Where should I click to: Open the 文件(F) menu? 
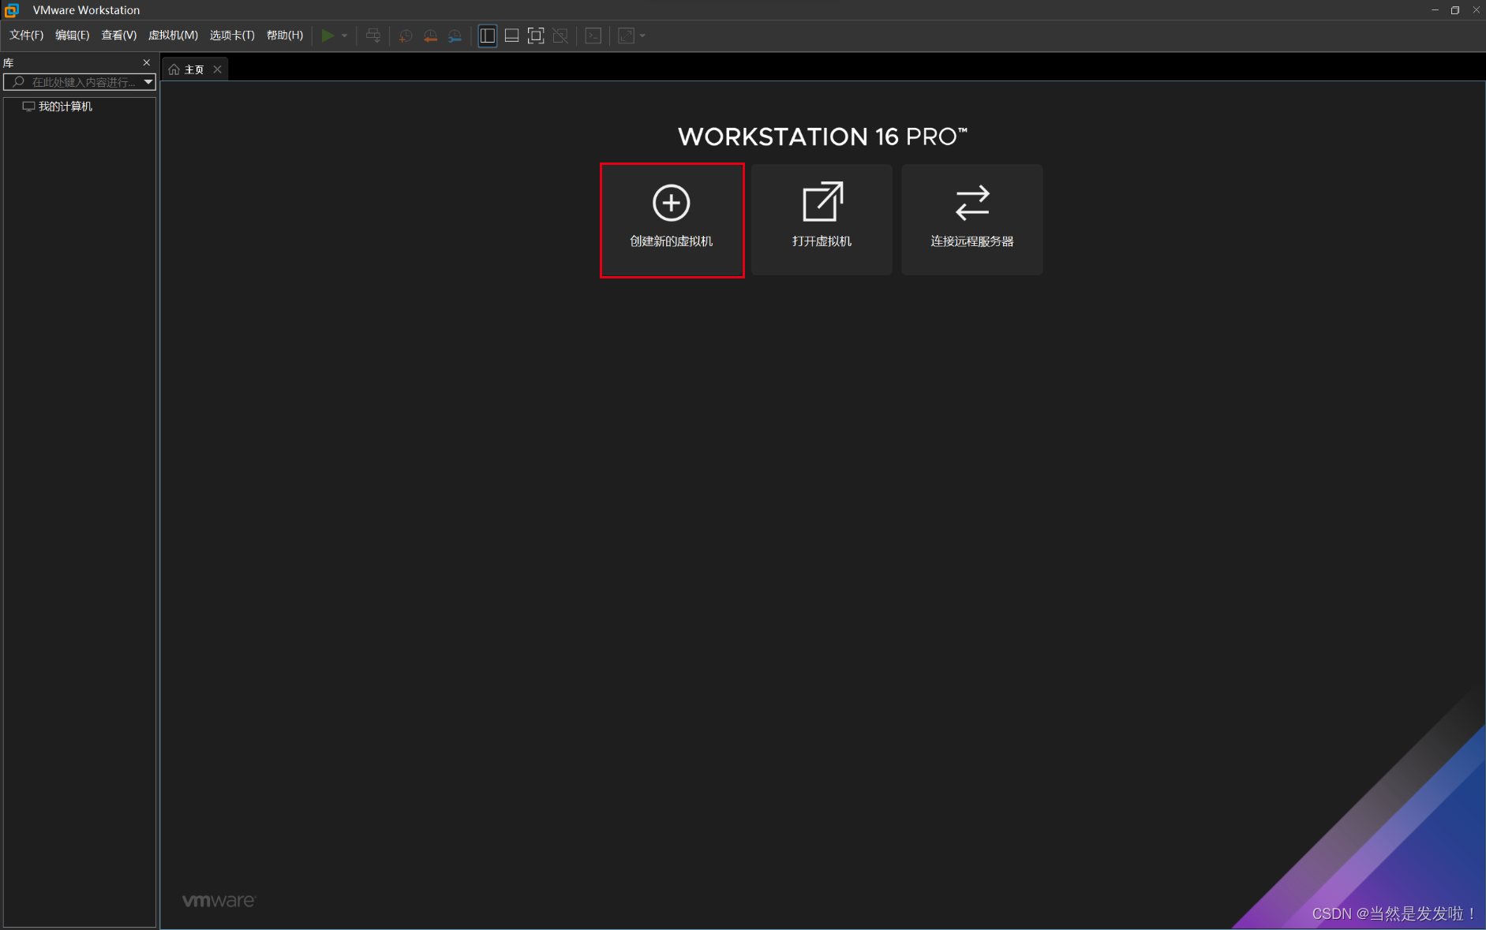pyautogui.click(x=26, y=35)
